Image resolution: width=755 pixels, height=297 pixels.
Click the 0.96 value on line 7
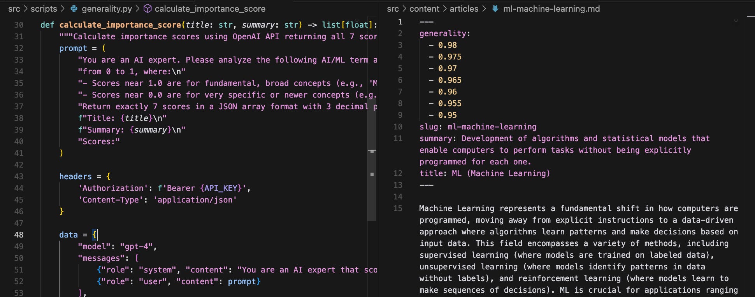(448, 92)
